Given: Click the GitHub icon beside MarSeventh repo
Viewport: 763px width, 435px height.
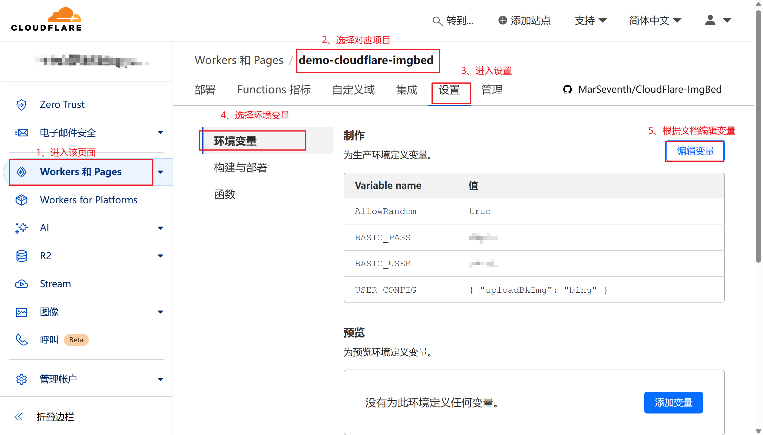Looking at the screenshot, I should pyautogui.click(x=567, y=90).
